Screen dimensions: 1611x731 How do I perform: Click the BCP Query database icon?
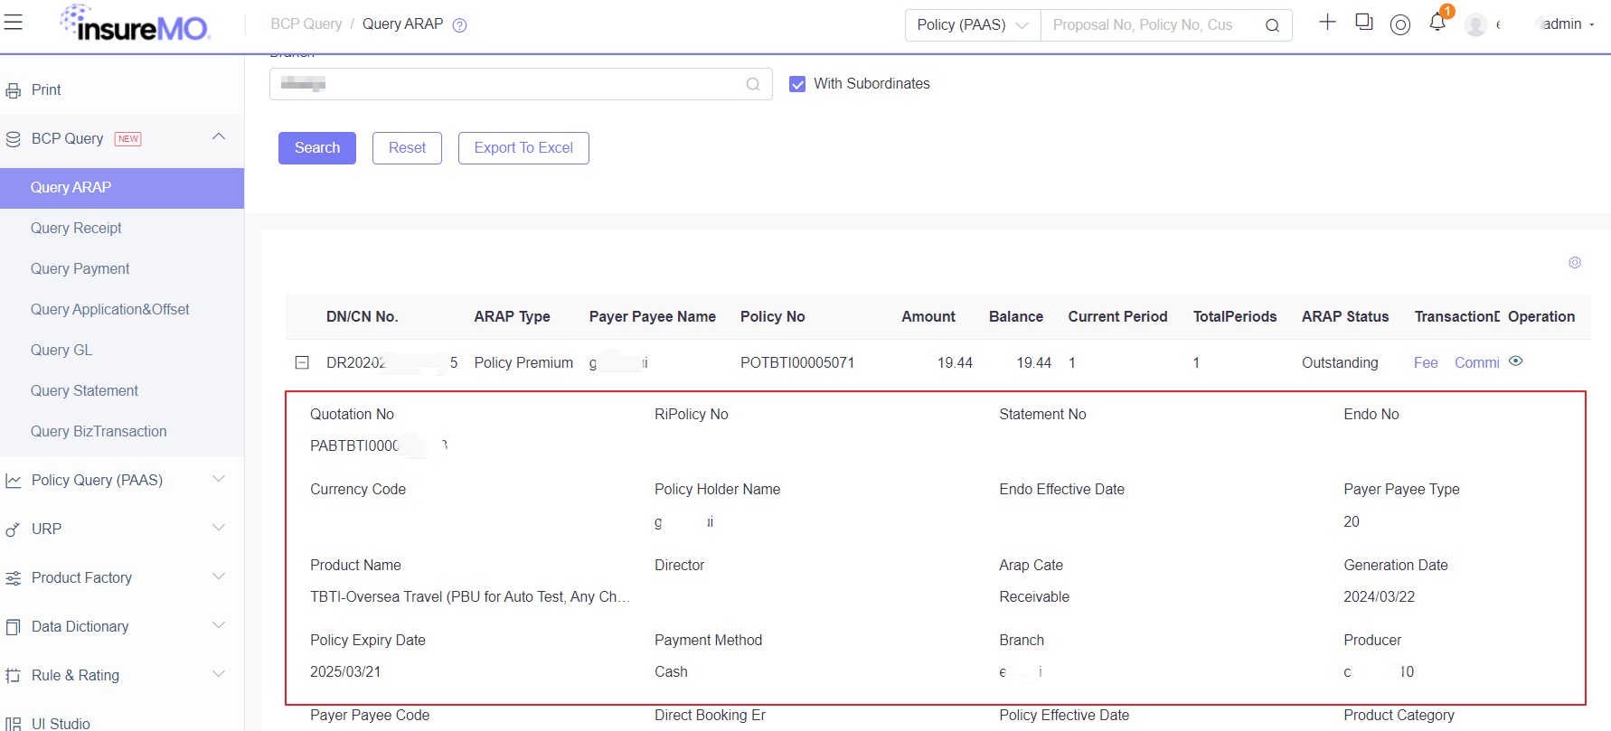13,139
